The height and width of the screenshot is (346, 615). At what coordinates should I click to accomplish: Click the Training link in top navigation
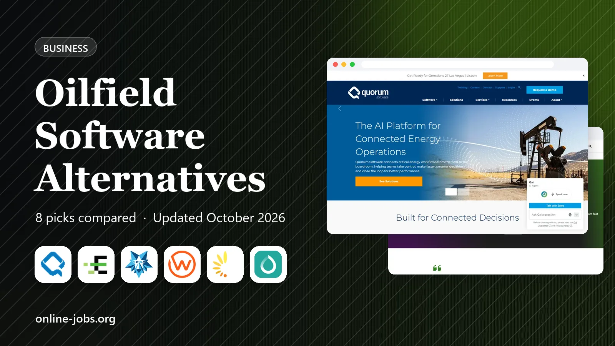click(x=462, y=88)
